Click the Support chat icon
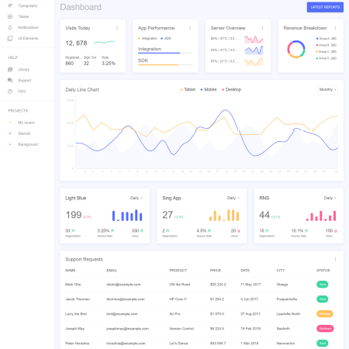The width and height of the screenshot is (349, 349). click(x=10, y=80)
